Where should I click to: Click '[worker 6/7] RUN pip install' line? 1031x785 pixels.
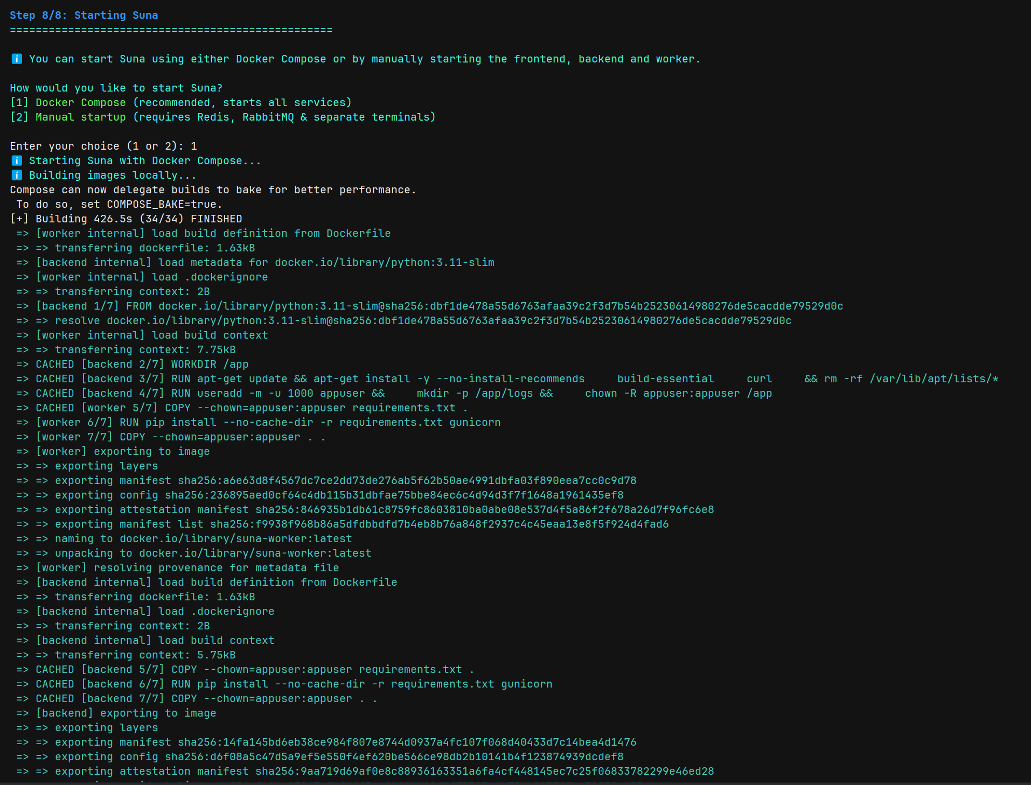[259, 422]
